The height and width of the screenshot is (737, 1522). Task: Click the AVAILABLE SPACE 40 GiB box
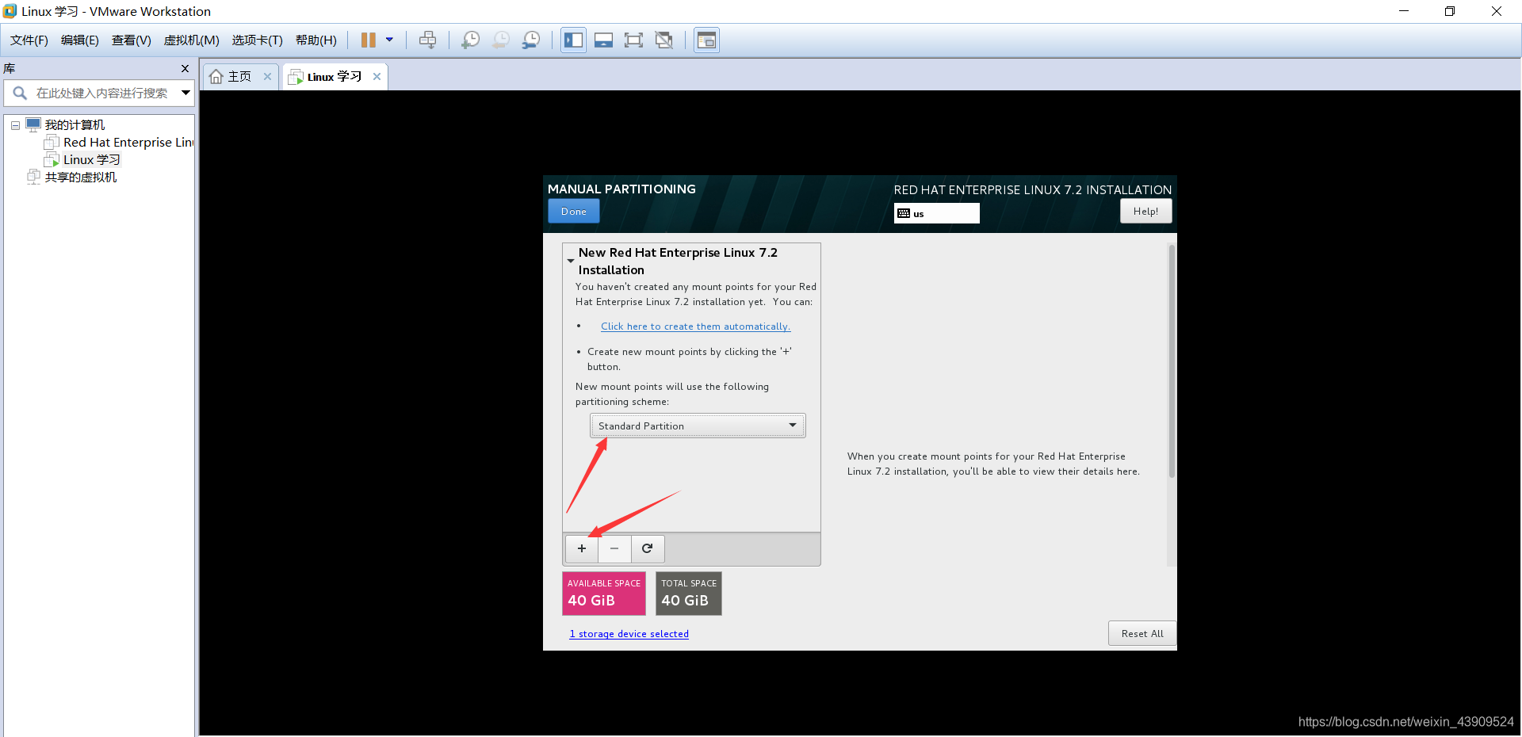pyautogui.click(x=604, y=594)
